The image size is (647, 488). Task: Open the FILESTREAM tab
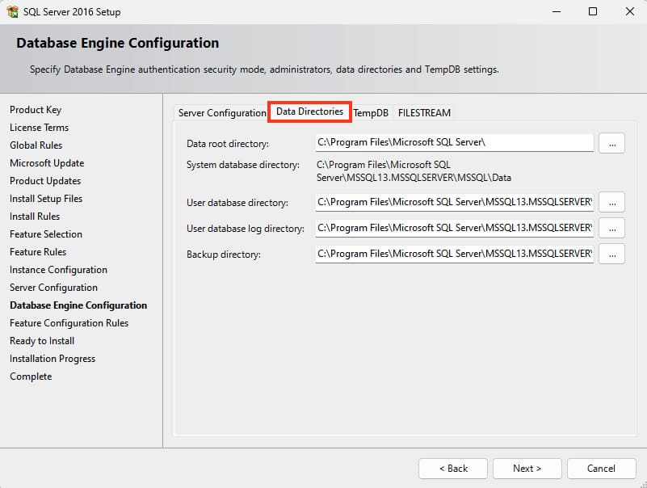(424, 113)
